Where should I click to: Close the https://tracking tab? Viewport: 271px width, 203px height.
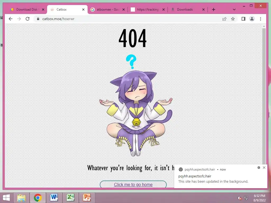(x=163, y=10)
